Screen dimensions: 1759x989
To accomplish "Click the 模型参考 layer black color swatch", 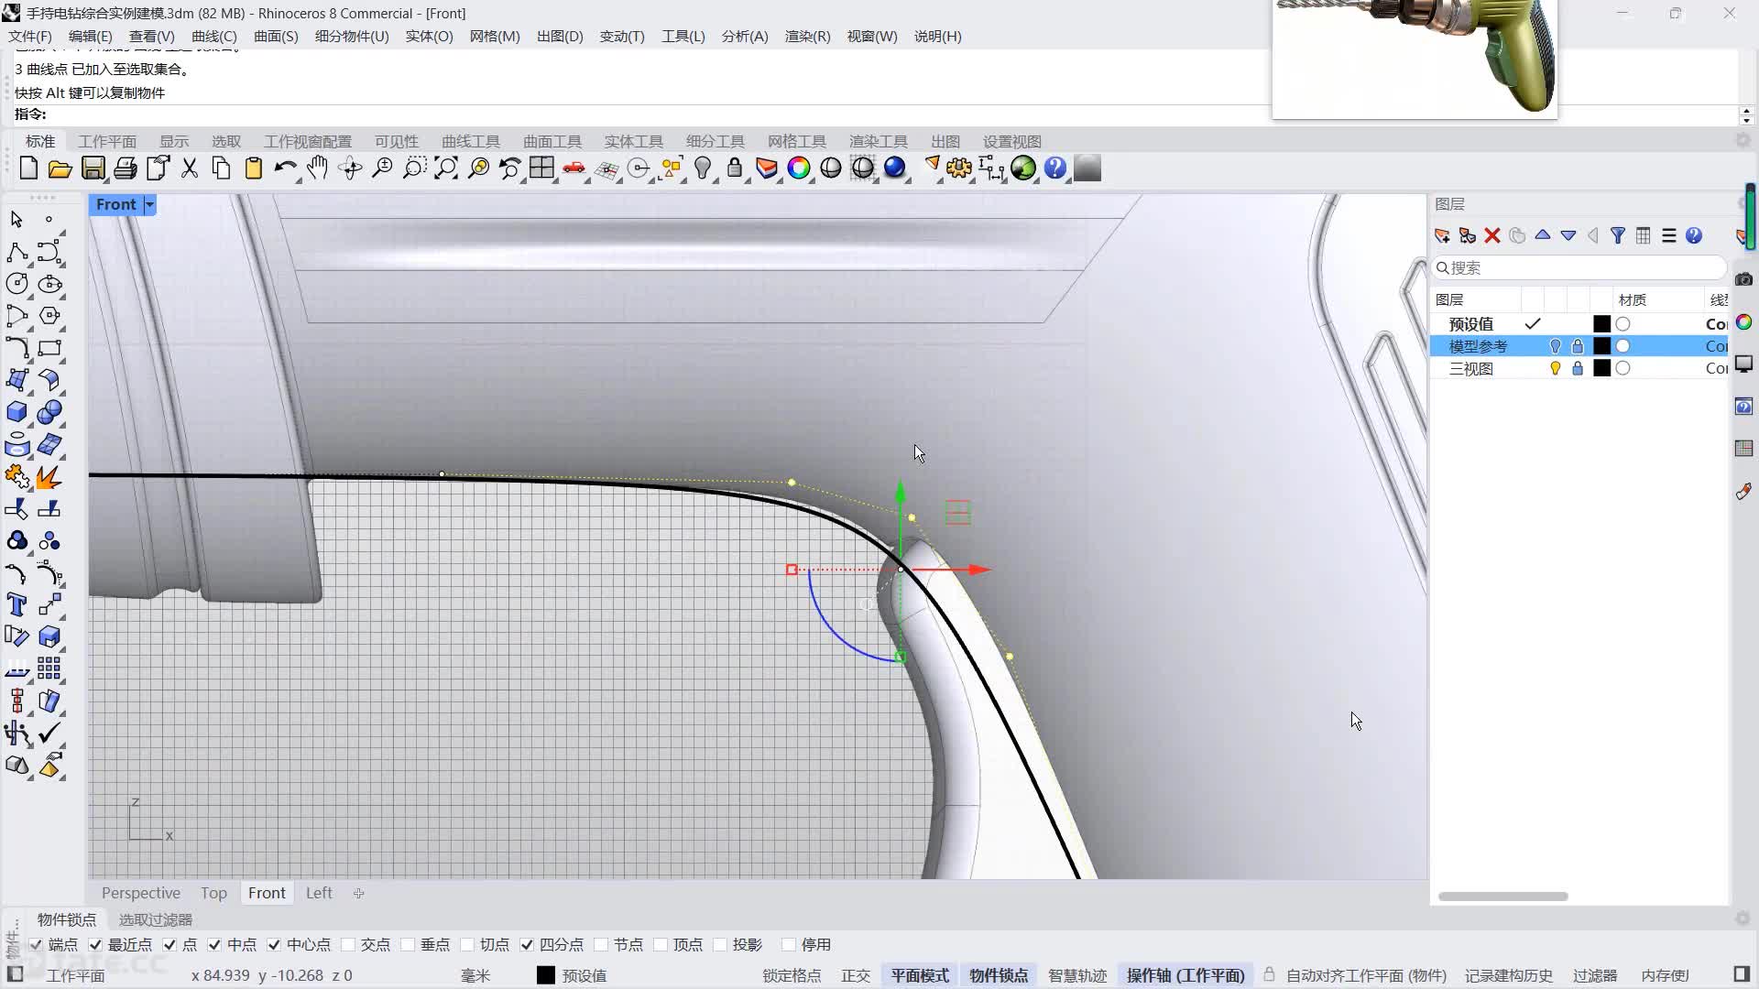I will coord(1601,346).
